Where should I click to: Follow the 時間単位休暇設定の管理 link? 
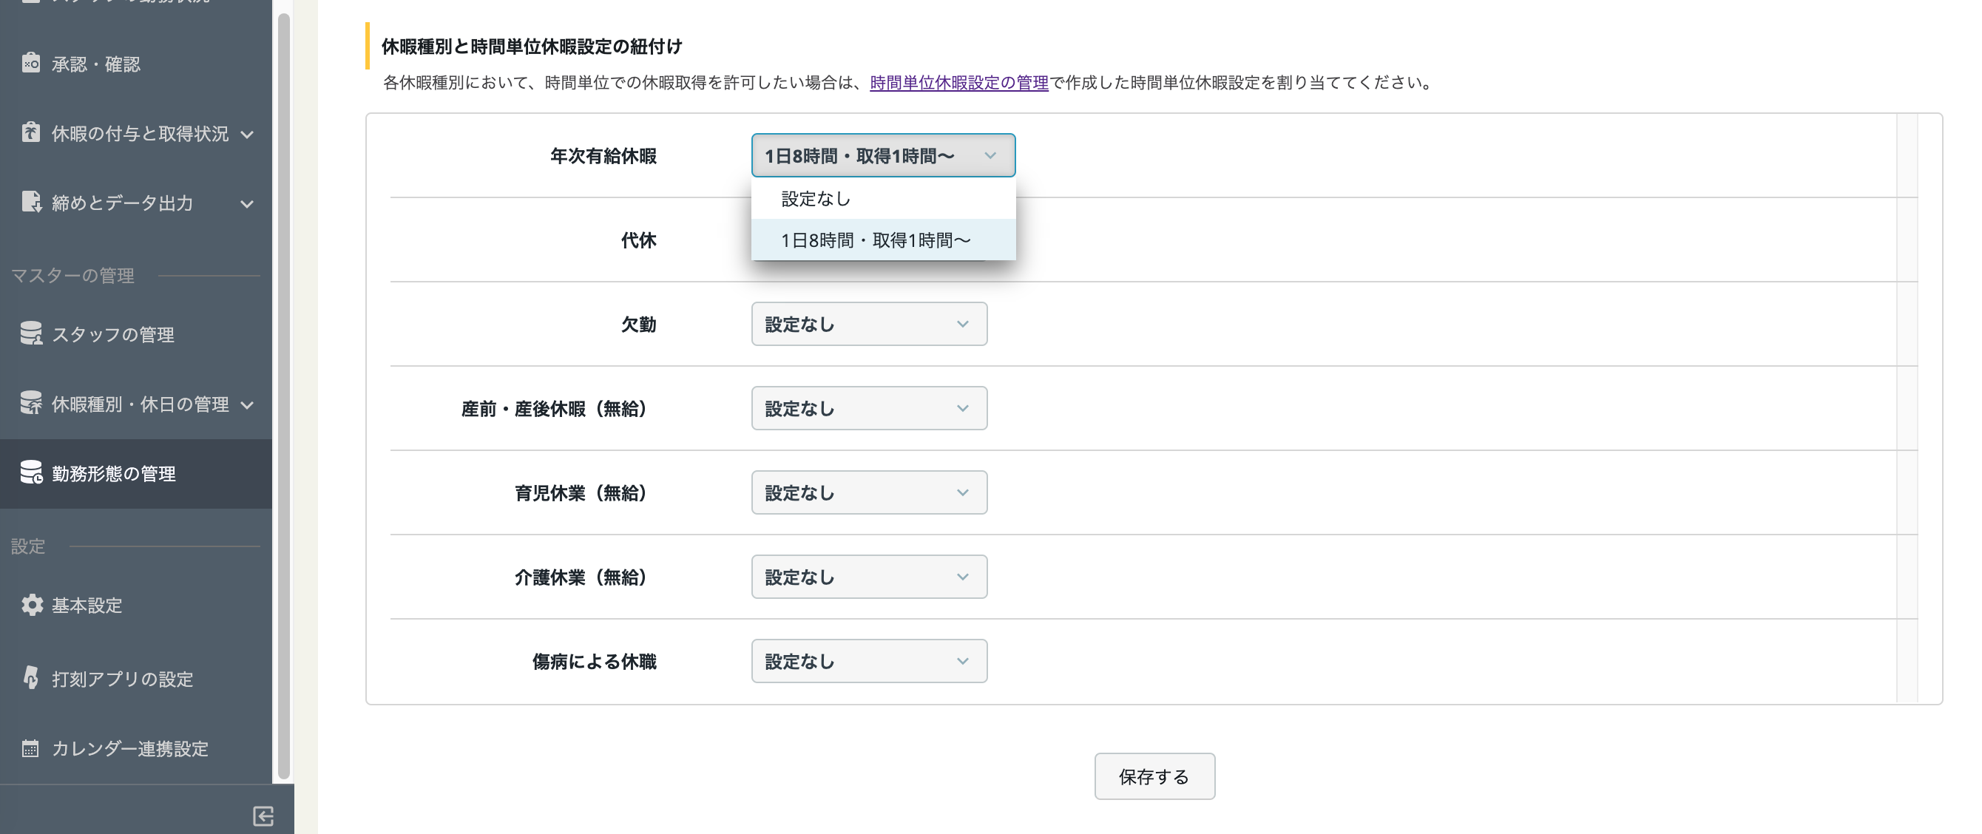coord(958,82)
